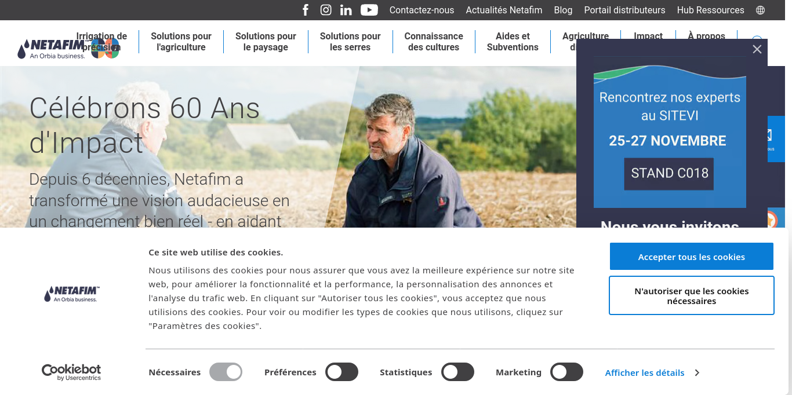This screenshot has height=395, width=792.
Task: Open the language selector globe icon
Action: point(760,10)
